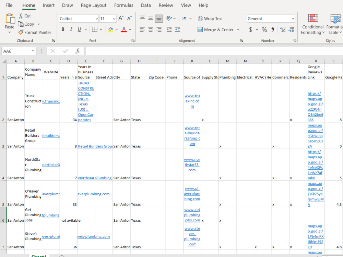Toggle Wrap Text on
Viewport: 343px width, 257px height.
211,19
